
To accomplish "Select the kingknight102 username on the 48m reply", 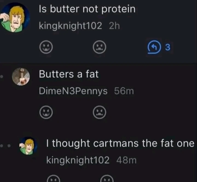I will (x=78, y=160).
